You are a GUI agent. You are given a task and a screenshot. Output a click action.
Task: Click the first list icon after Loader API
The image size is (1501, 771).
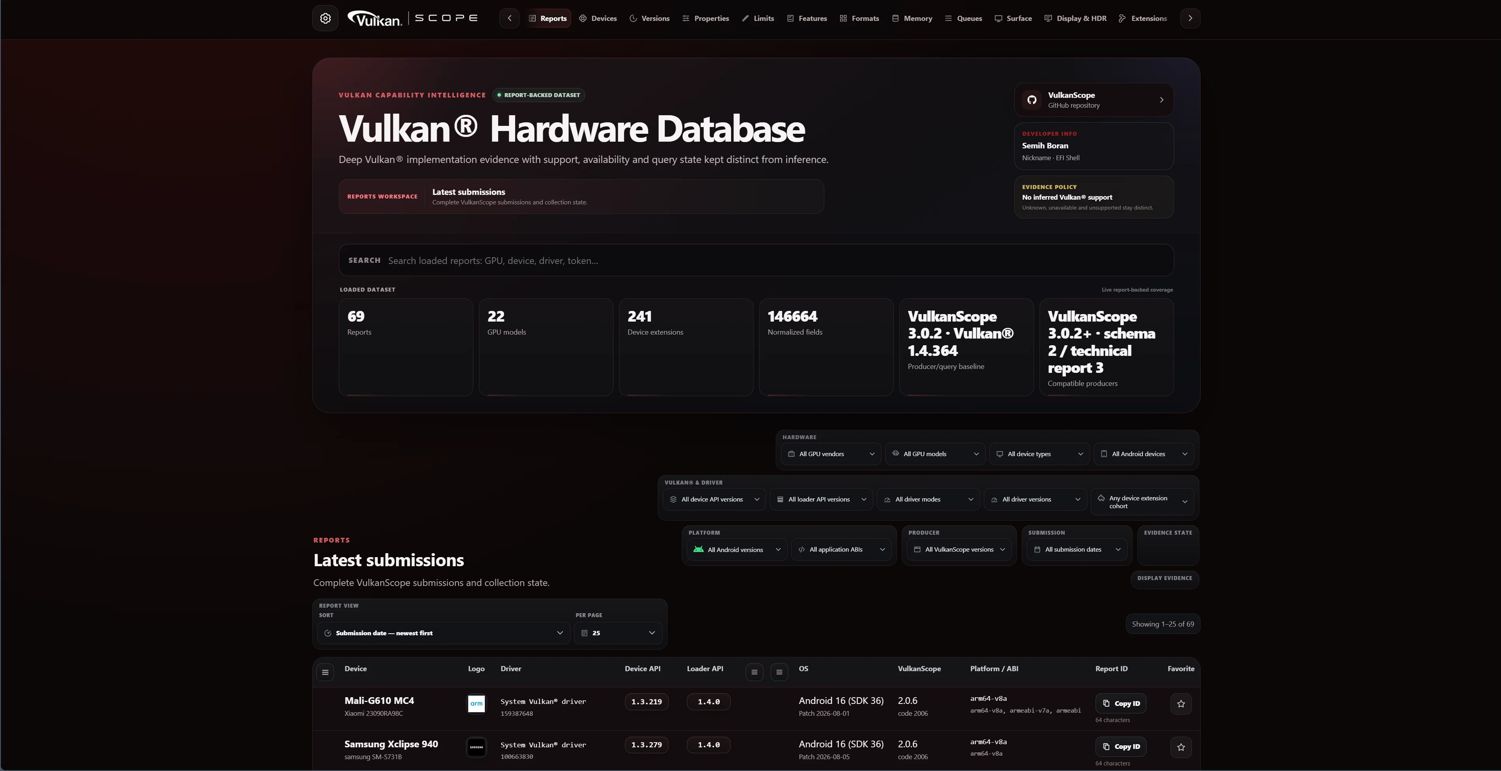pos(754,672)
